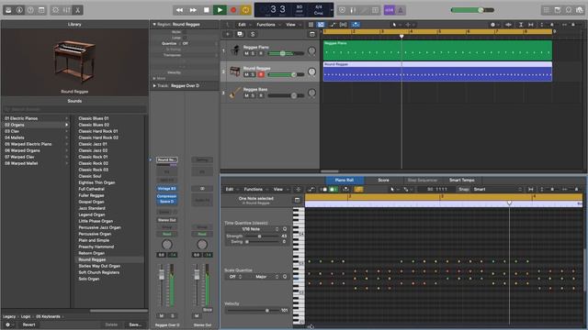Viewport: 588px width, 330px height.
Task: Click the Library search sounds field
Action: point(74,109)
